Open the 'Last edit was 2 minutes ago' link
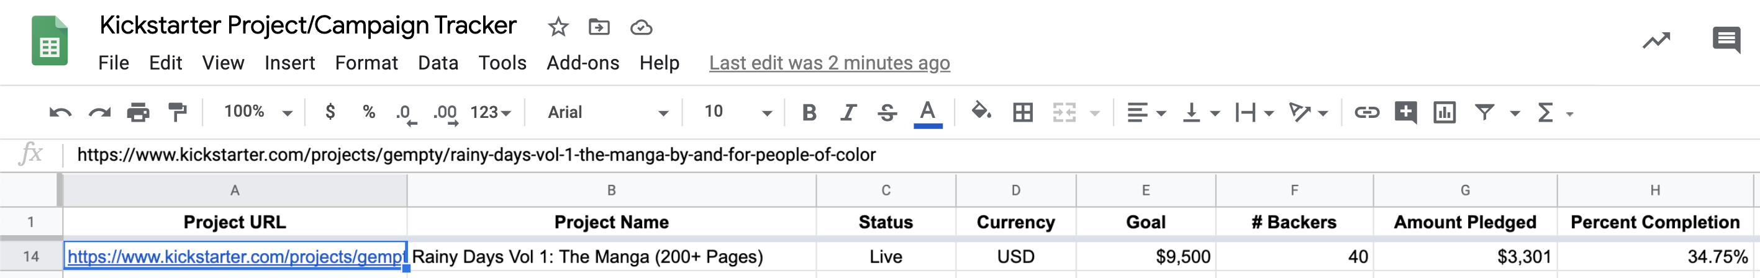The image size is (1760, 278). pyautogui.click(x=830, y=63)
